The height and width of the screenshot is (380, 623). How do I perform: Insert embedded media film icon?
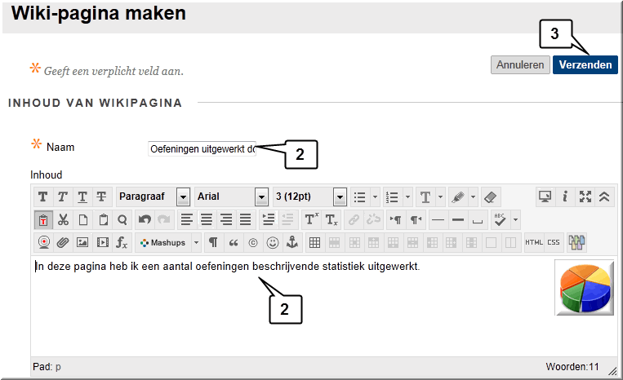click(103, 242)
